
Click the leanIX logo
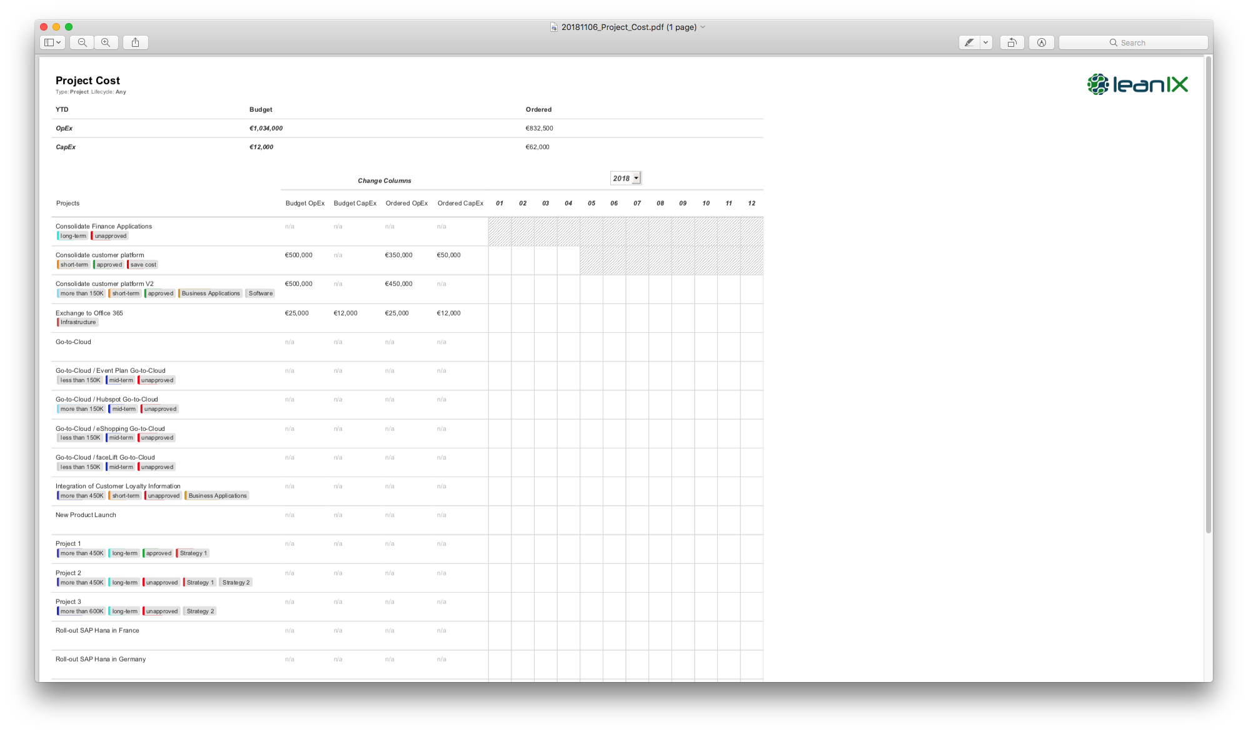[1137, 84]
